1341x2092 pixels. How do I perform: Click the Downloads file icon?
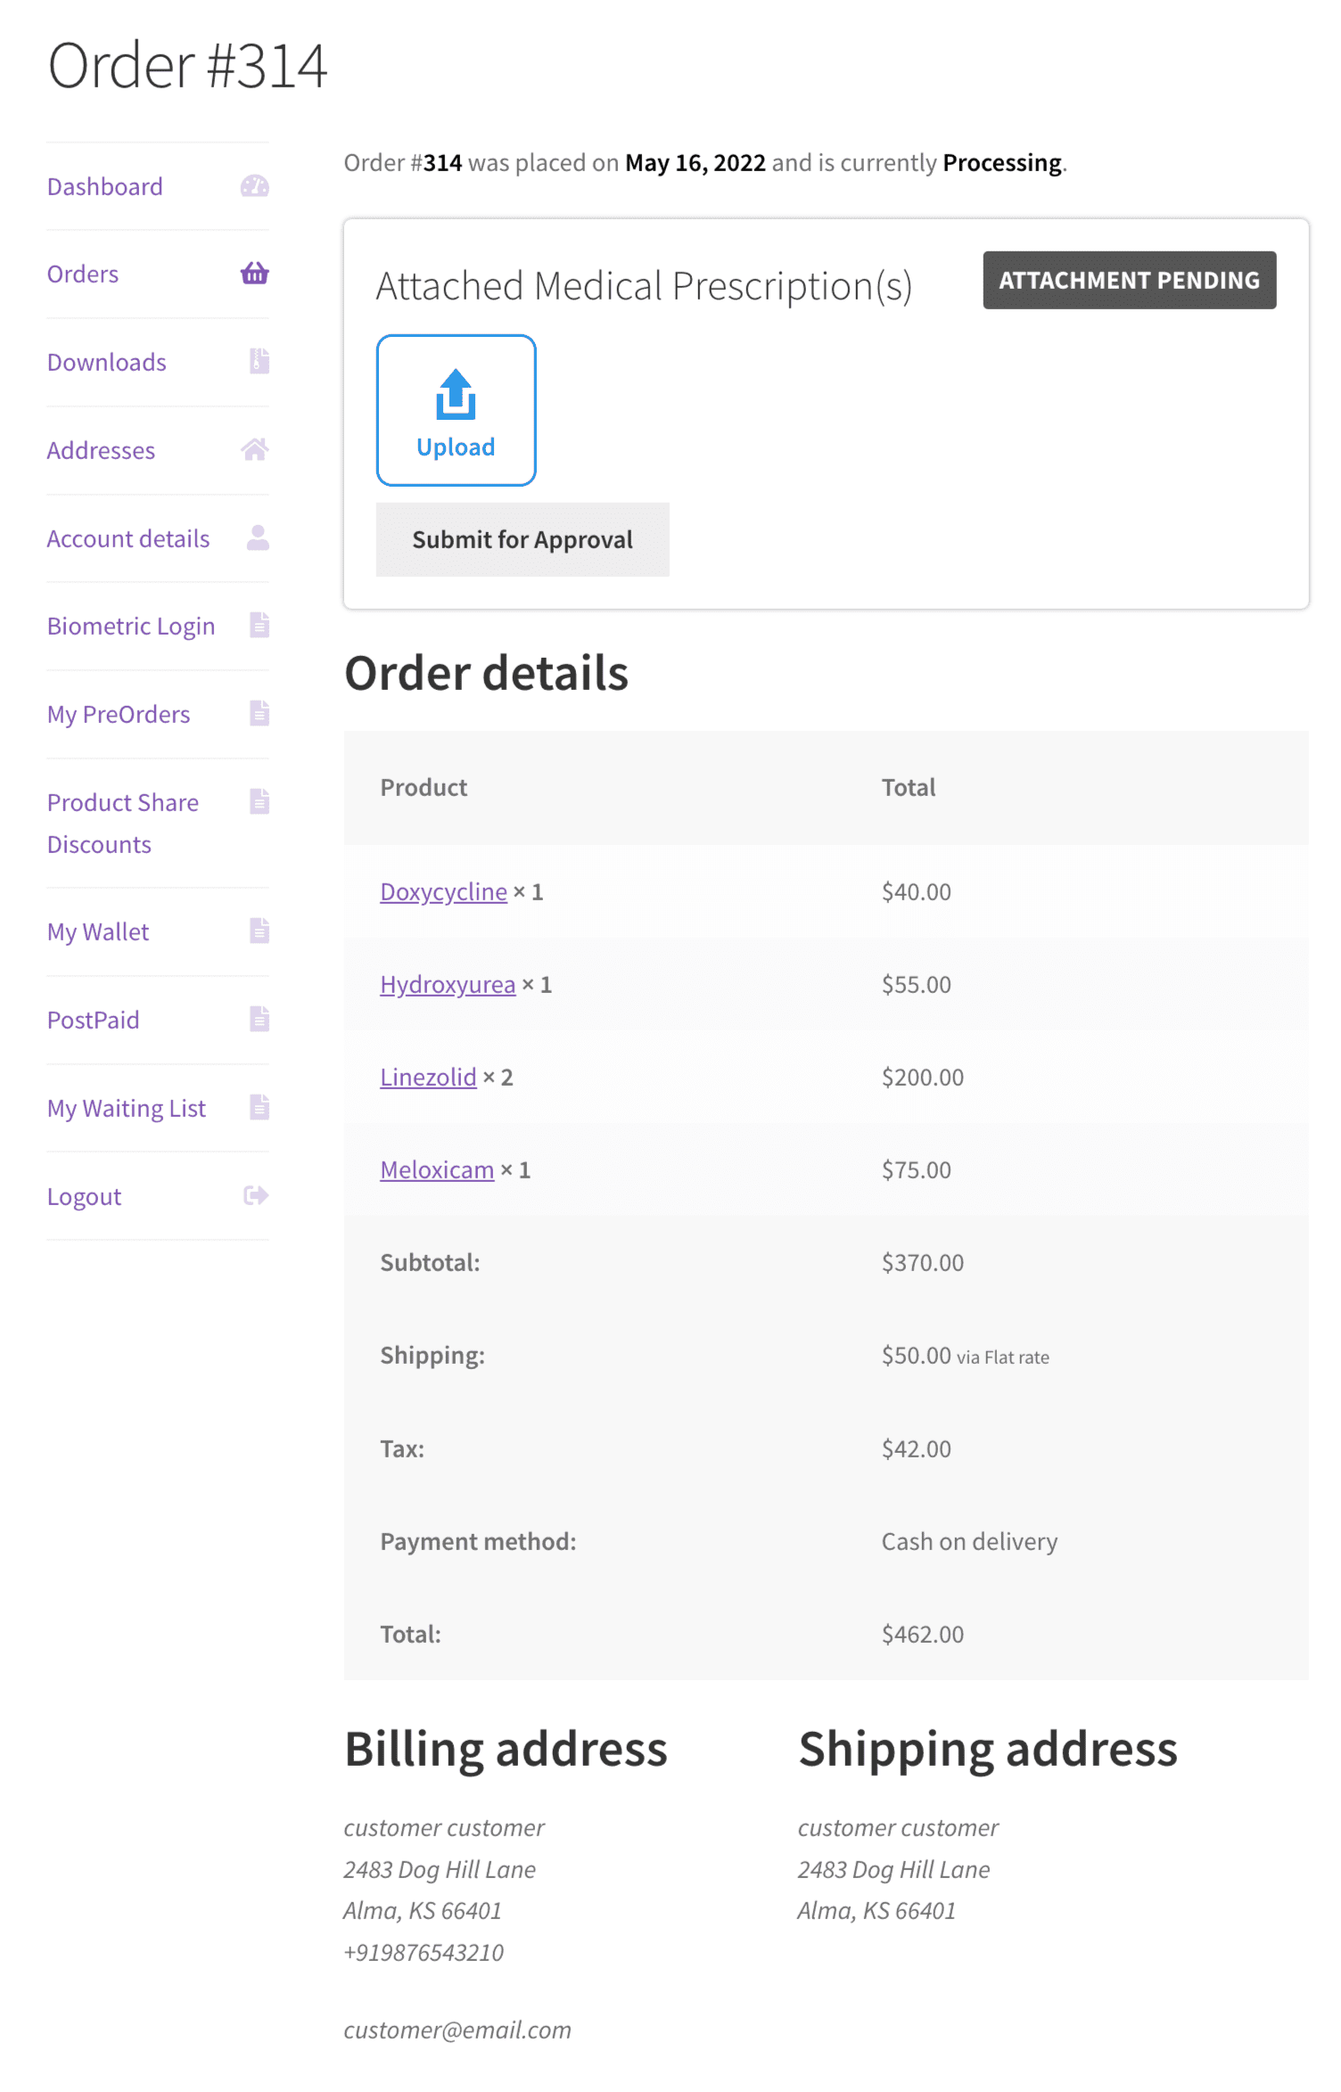259,361
